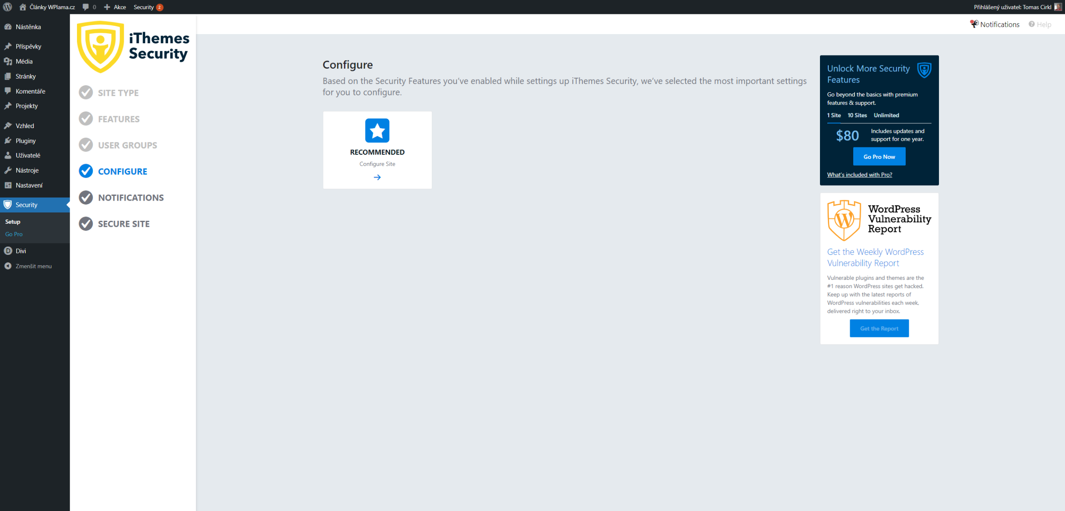Collapse menu via Zmenšit menu arrow icon
The height and width of the screenshot is (511, 1065).
click(8, 266)
